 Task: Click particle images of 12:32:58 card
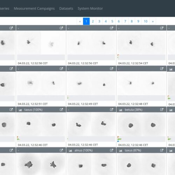pyautogui.click(x=41, y=43)
